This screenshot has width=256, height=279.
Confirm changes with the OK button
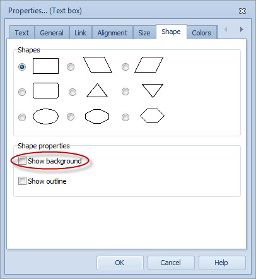click(x=120, y=263)
